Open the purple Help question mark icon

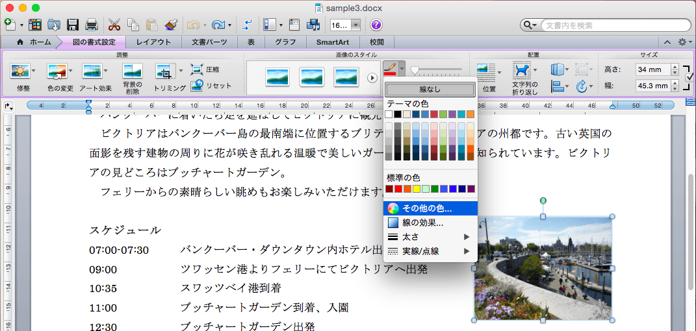(376, 25)
